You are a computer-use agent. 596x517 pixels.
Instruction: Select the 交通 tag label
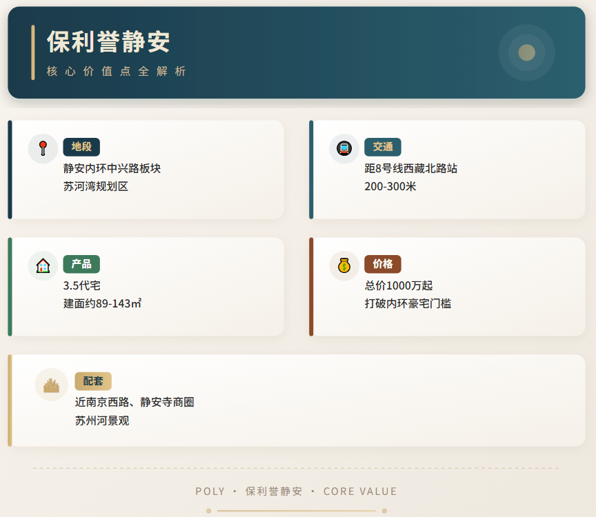pos(383,147)
